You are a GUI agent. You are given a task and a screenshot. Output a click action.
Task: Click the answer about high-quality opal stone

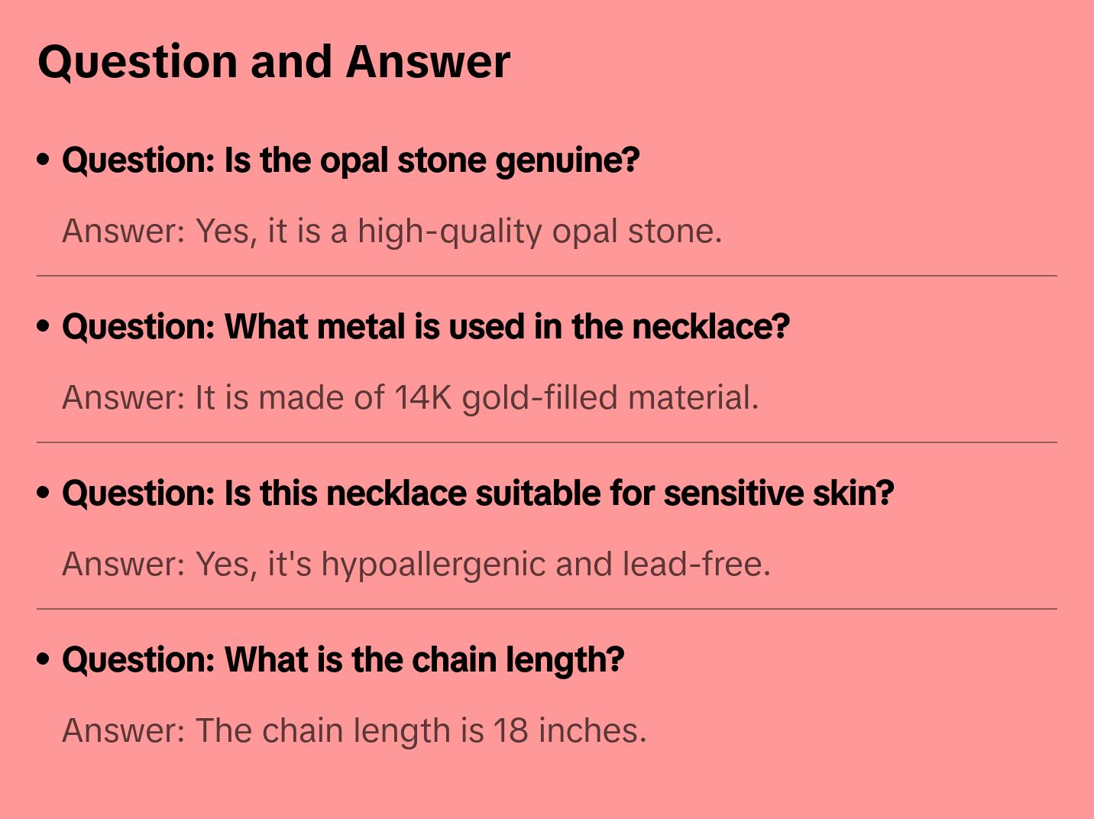coord(391,231)
